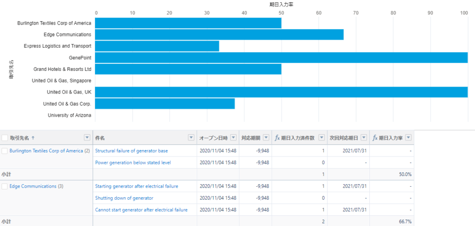This screenshot has width=475, height=226.
Task: Open the 対応期間 column dropdown menu
Action: click(266, 138)
